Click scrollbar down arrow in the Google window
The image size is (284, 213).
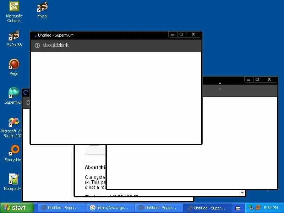click(242, 193)
